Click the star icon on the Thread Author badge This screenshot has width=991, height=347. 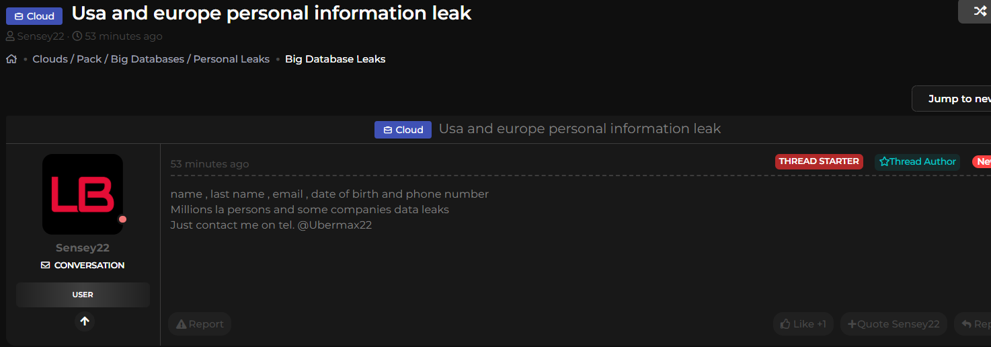(884, 162)
